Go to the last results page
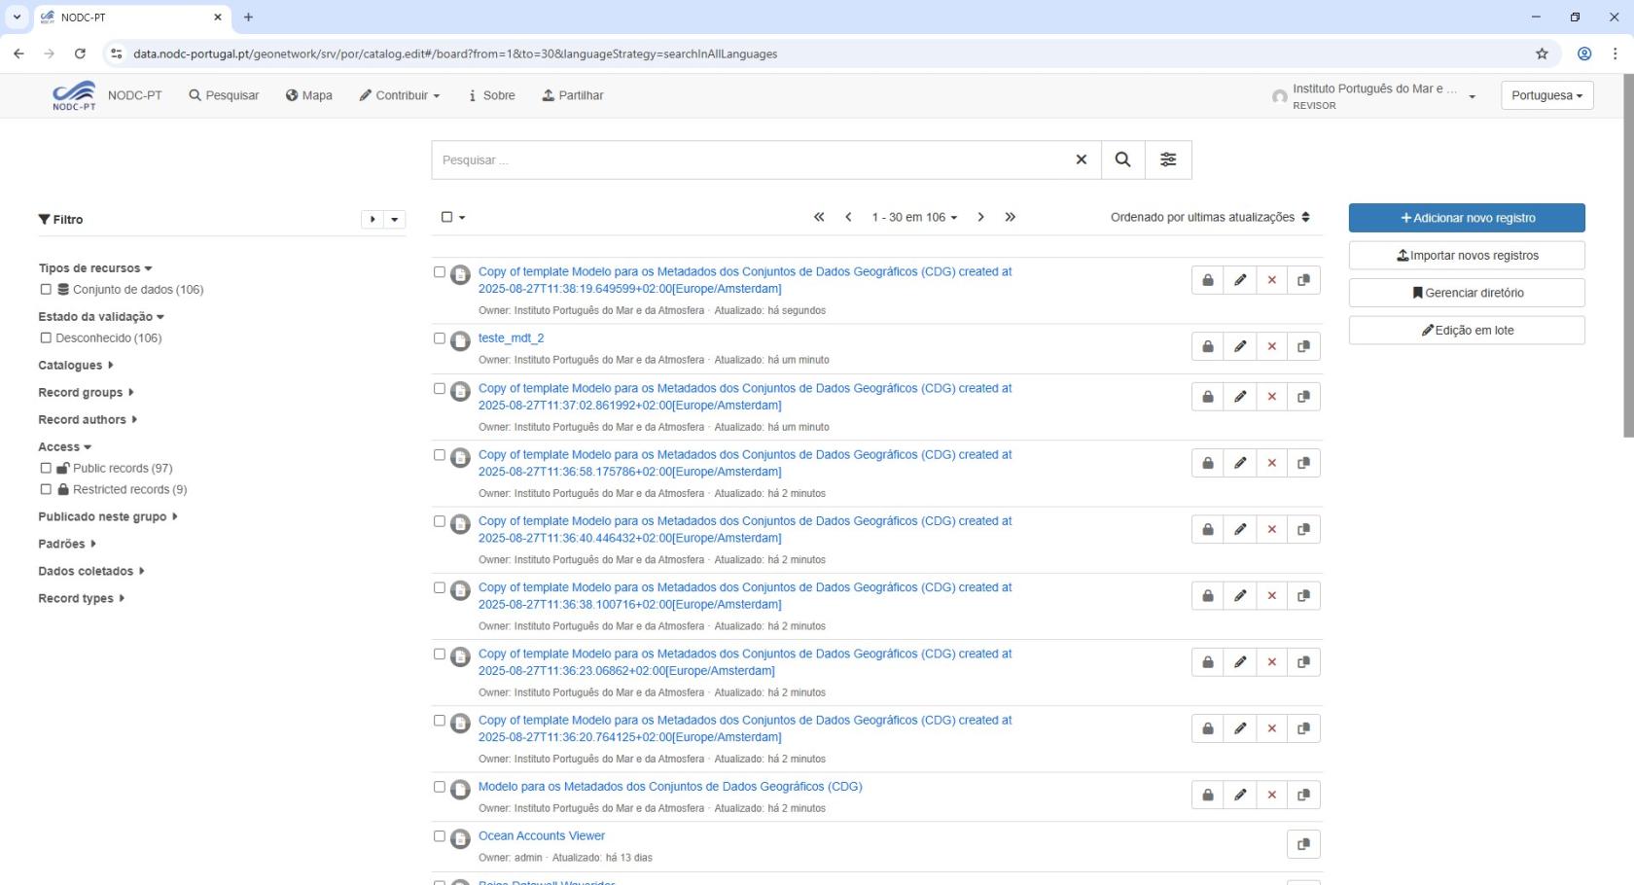 (1010, 217)
